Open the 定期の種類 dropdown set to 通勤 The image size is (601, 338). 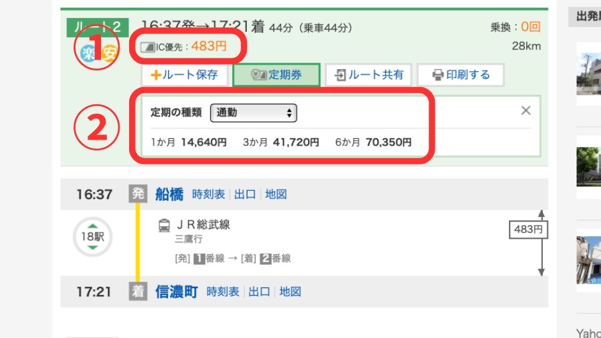(253, 113)
